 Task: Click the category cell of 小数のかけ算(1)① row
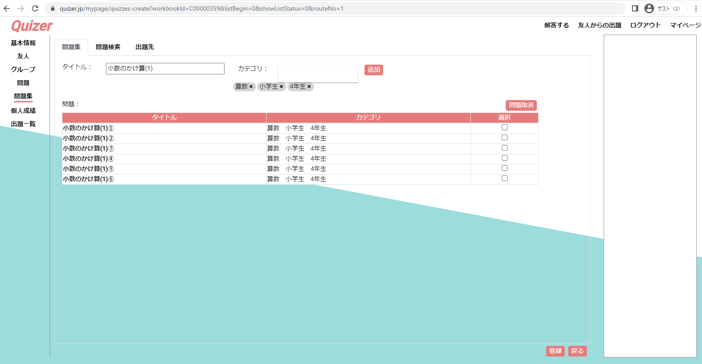pos(368,128)
